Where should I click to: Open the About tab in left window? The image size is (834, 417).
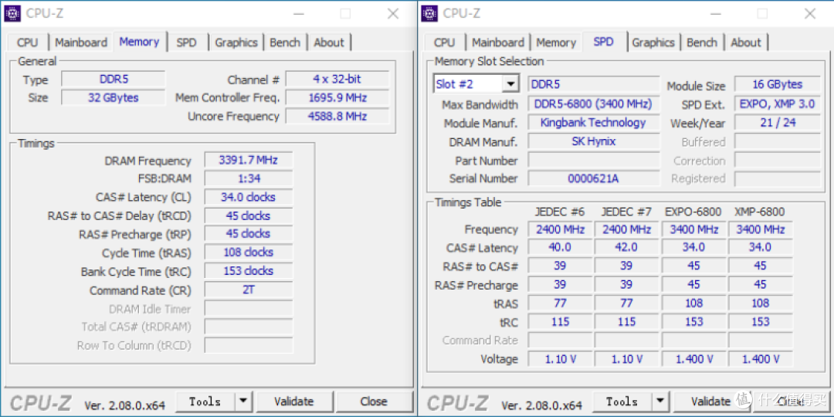pyautogui.click(x=329, y=42)
